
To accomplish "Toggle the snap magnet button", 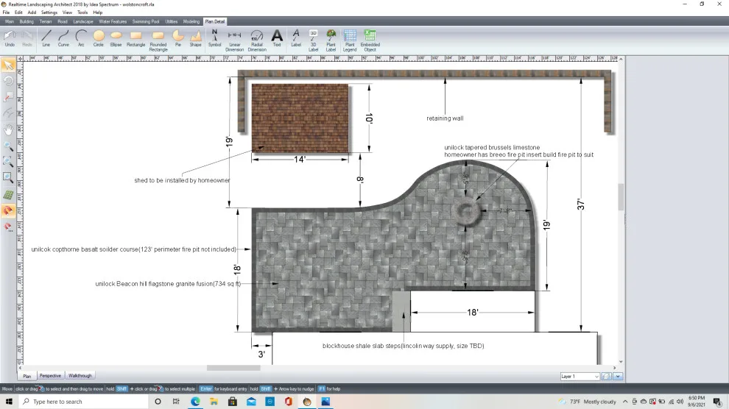I will pyautogui.click(x=8, y=211).
